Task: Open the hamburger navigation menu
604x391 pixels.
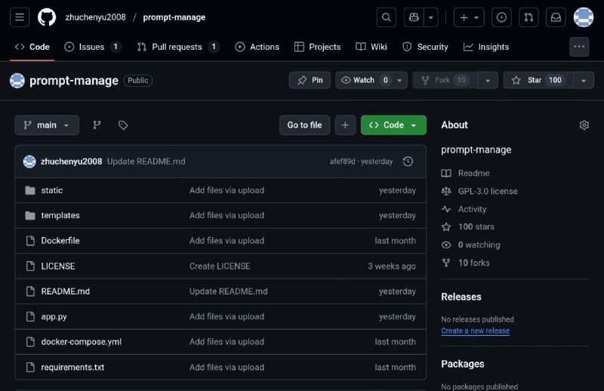Action: coord(20,17)
